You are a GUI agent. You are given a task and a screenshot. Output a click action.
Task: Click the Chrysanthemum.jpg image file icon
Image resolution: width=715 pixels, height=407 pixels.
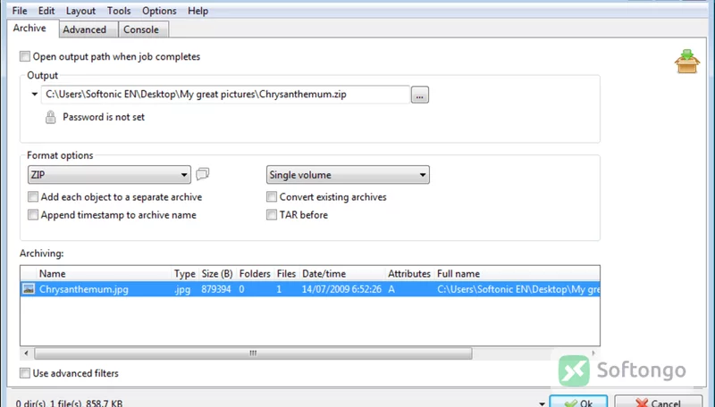29,289
